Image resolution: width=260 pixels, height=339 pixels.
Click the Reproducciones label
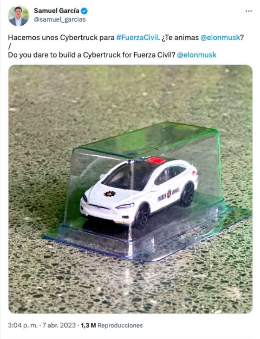click(x=120, y=325)
